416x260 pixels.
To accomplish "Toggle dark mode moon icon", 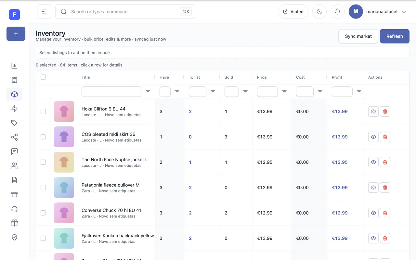I will click(319, 12).
